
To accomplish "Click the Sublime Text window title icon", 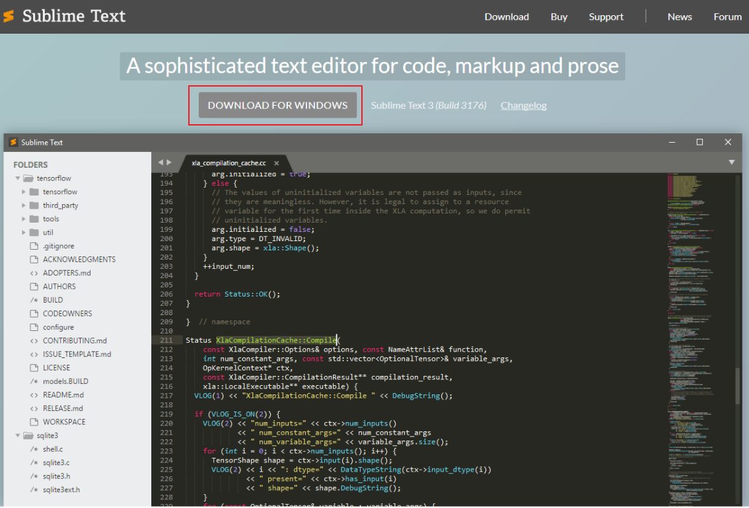I will 13,143.
